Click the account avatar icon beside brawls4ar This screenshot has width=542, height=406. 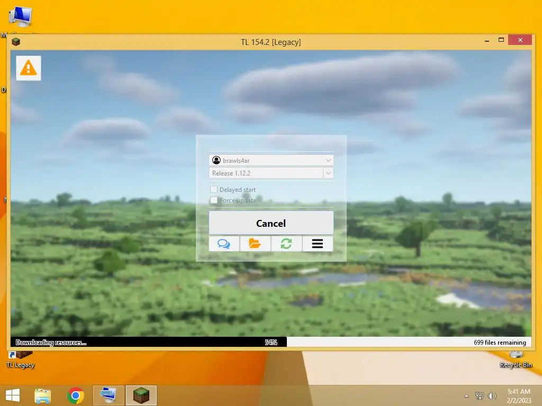click(216, 160)
